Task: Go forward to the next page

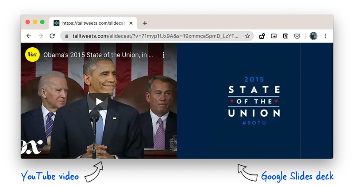Action: (x=40, y=36)
